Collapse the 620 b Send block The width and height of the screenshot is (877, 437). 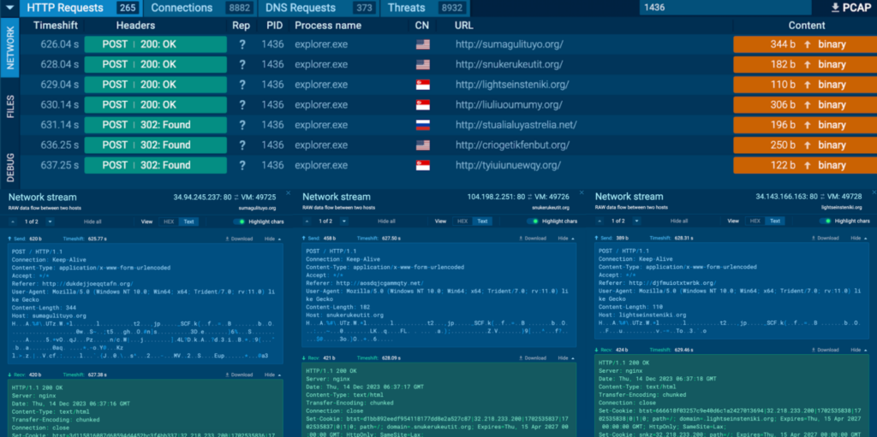(x=272, y=239)
